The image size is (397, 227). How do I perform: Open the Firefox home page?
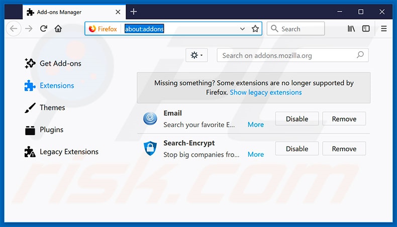click(58, 29)
